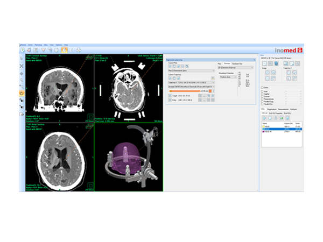Enable the Parallel Sagi... checkbox

[262, 102]
